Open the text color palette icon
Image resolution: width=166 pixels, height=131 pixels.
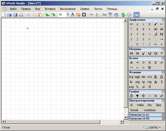[x=78, y=15]
